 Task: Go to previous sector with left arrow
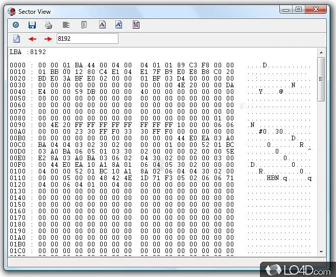tap(32, 39)
